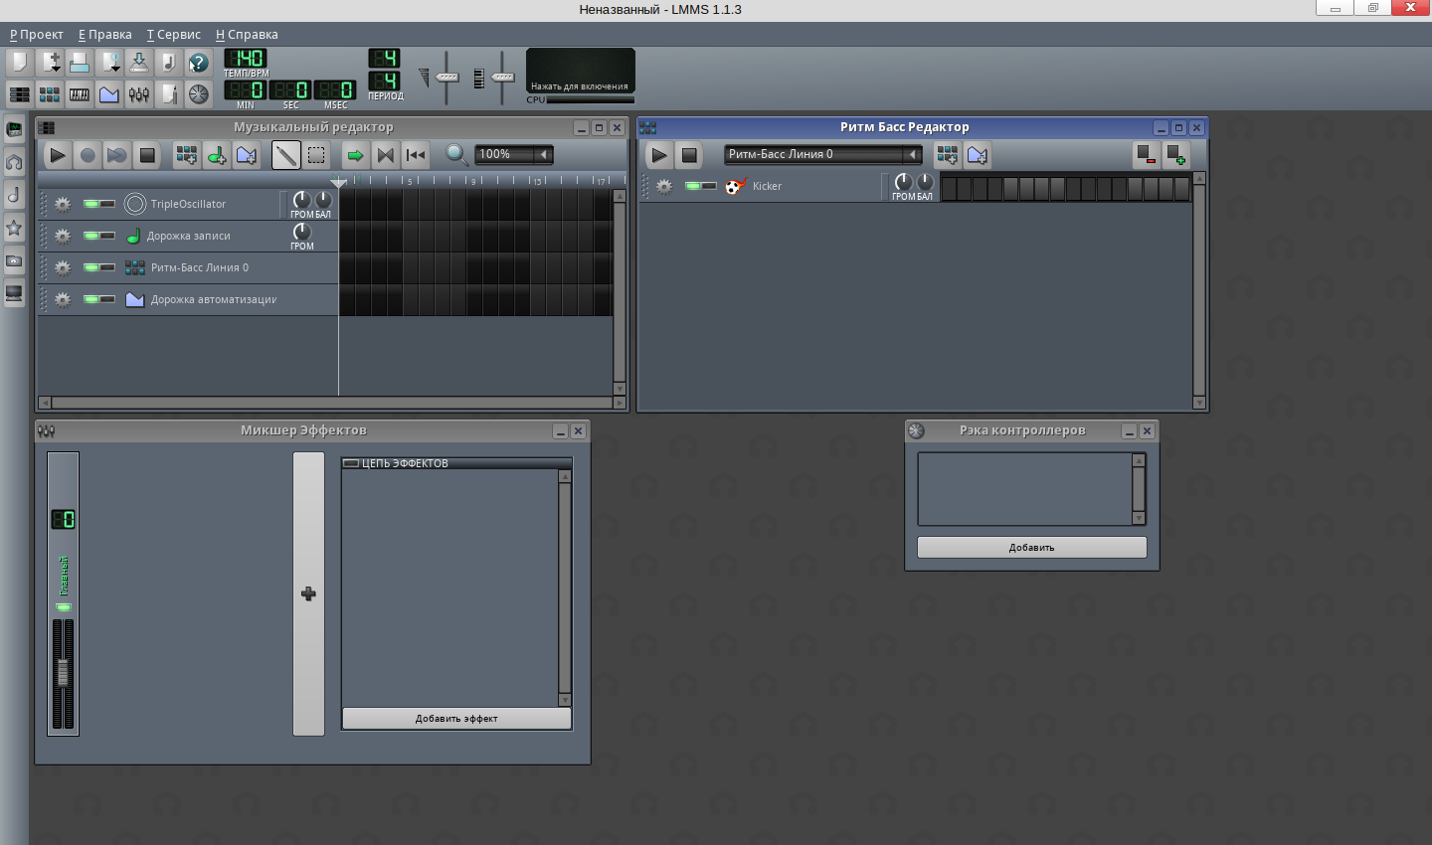Image resolution: width=1432 pixels, height=845 pixels.
Task: Expand the Ритм-Басс Линия 0 pattern dropdown
Action: (912, 154)
